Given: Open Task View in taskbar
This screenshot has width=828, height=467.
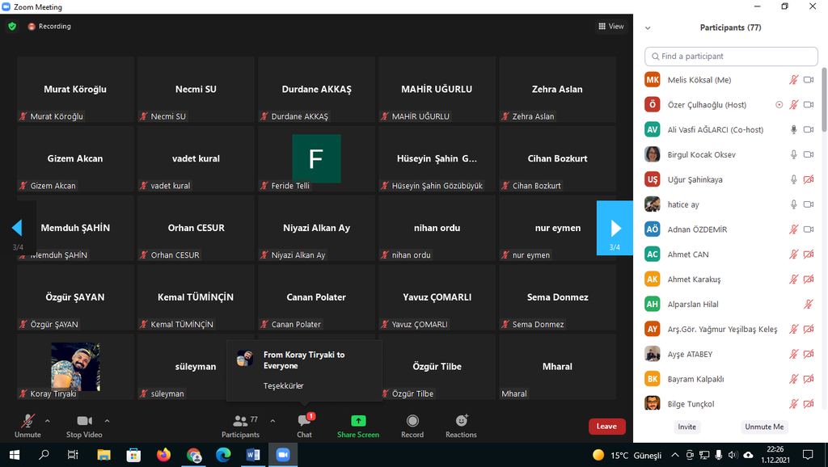Looking at the screenshot, I should pos(73,455).
